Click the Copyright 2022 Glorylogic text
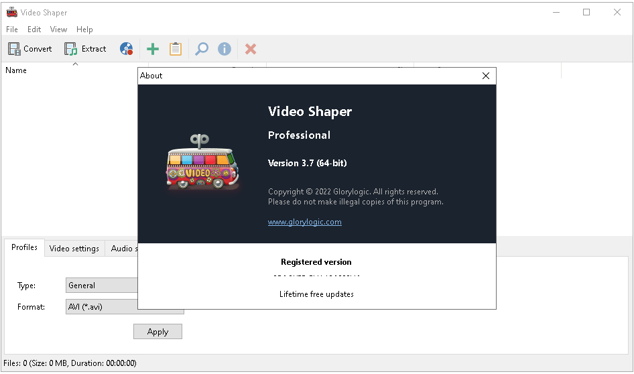 pos(353,192)
